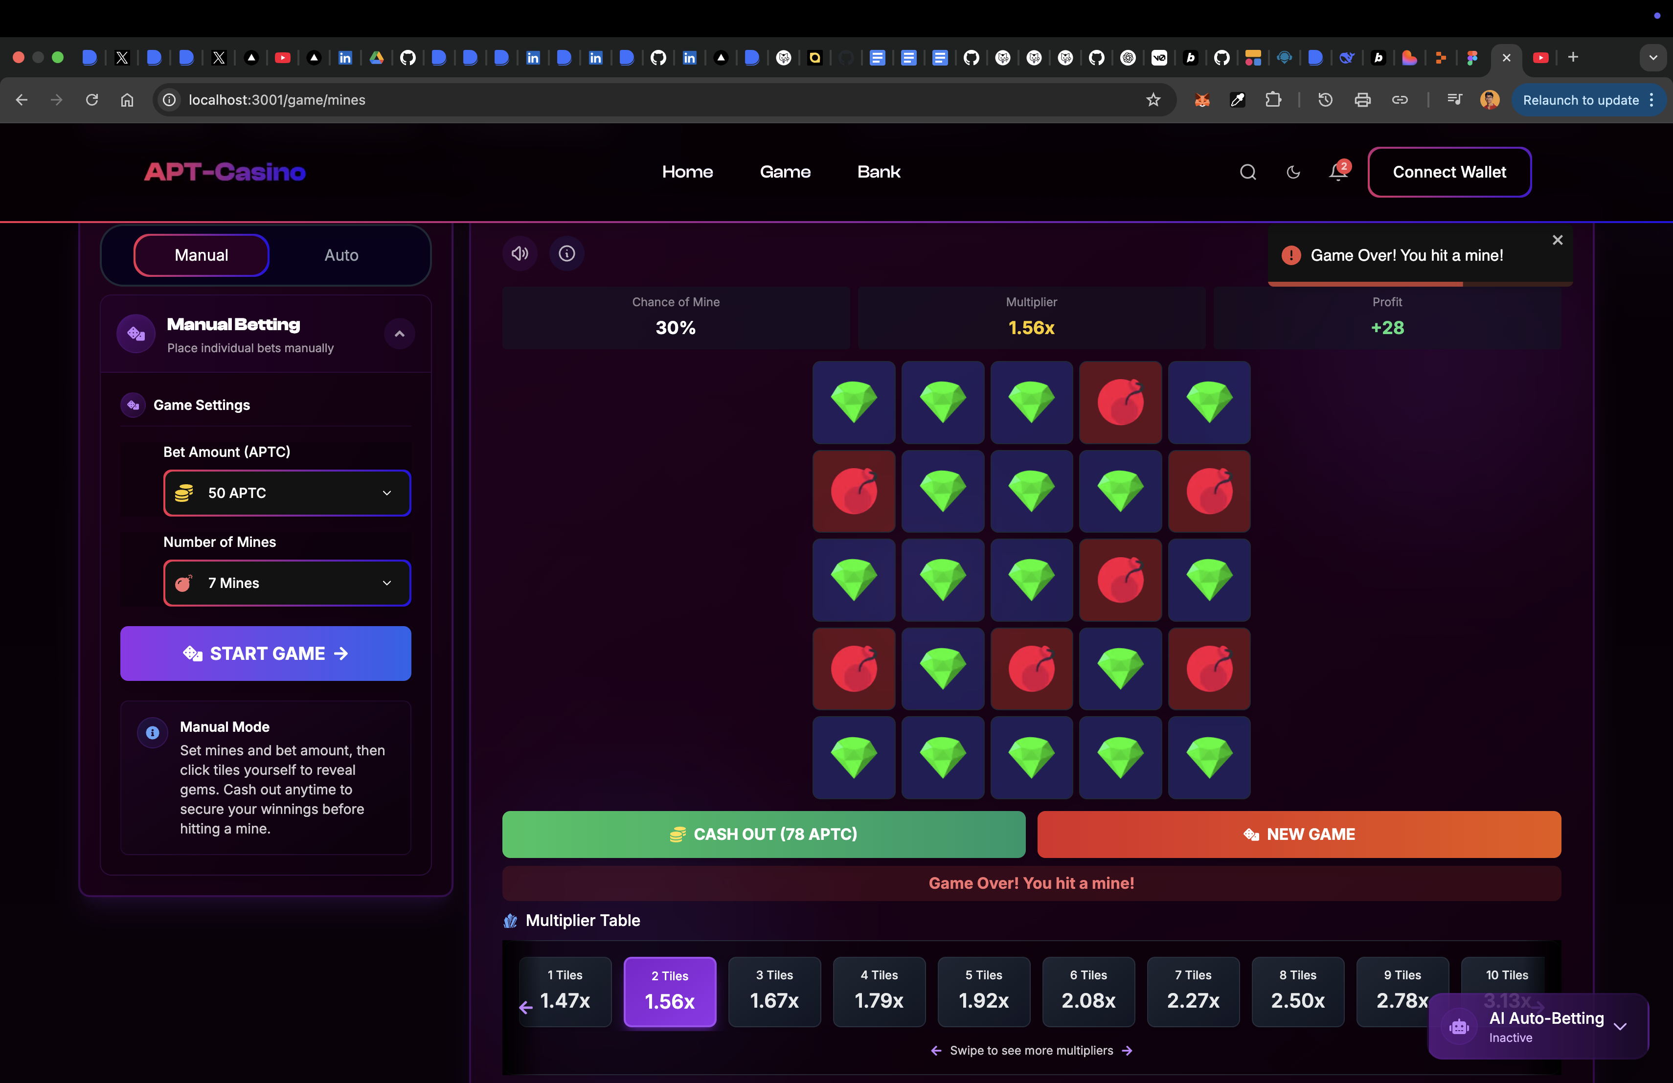Go to Bank nav item
The image size is (1673, 1083).
(x=879, y=172)
